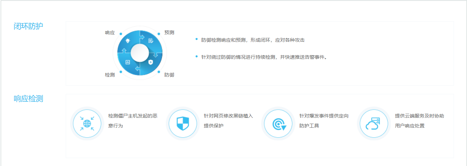Click the 防御 label beside the circle
467x166 pixels.
(169, 75)
